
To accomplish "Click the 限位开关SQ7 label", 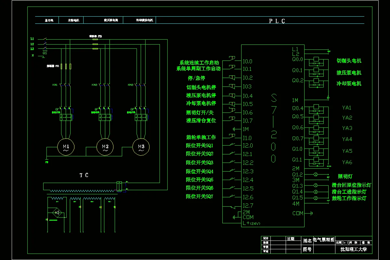I will point(200,197).
